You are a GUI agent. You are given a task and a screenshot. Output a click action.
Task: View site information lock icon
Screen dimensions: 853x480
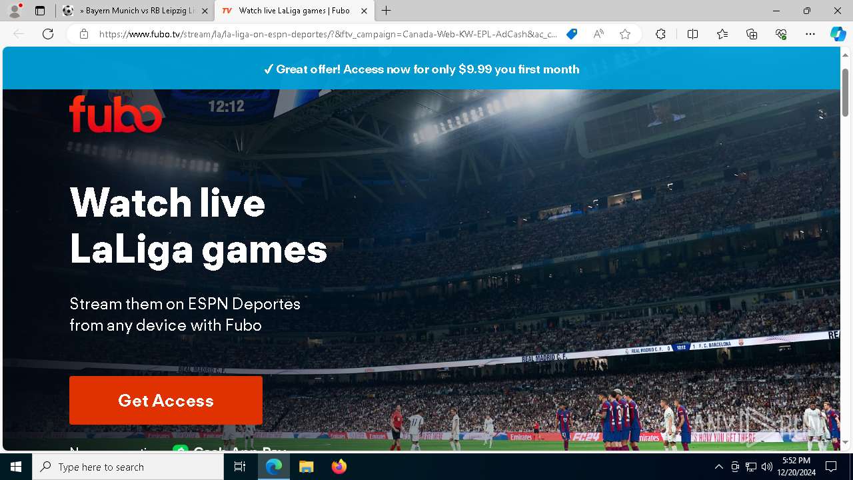(84, 34)
